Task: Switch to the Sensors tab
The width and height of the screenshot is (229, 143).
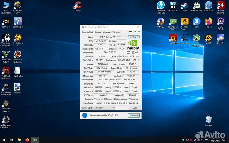Action: pos(98,32)
